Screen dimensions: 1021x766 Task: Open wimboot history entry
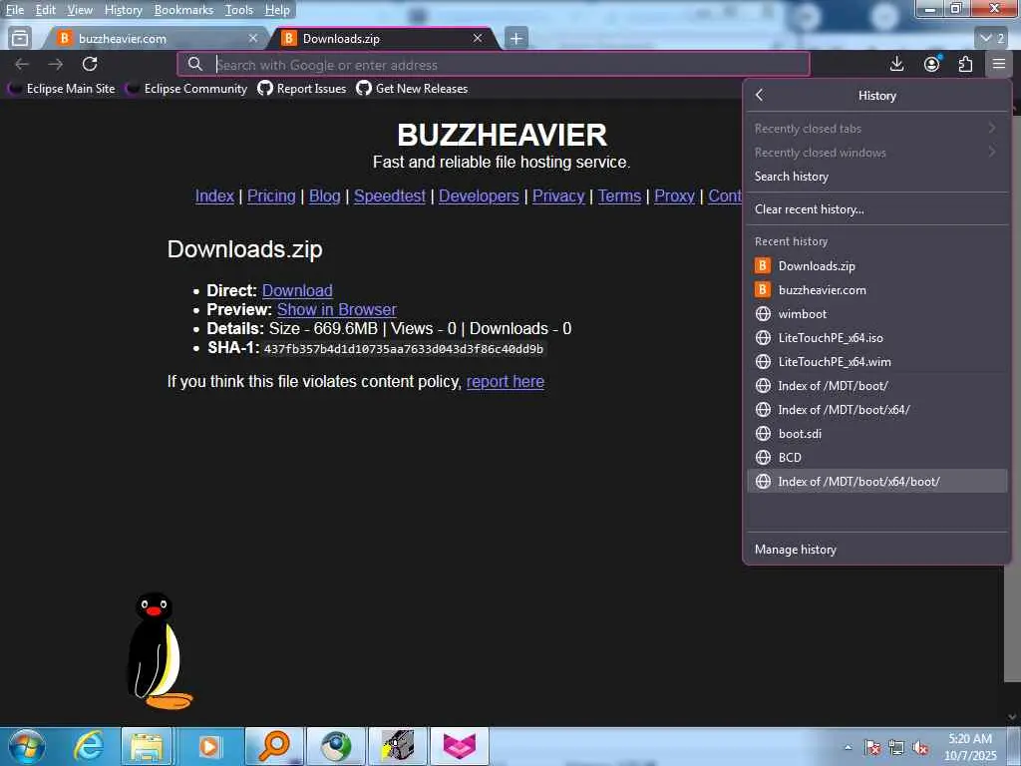click(876, 314)
